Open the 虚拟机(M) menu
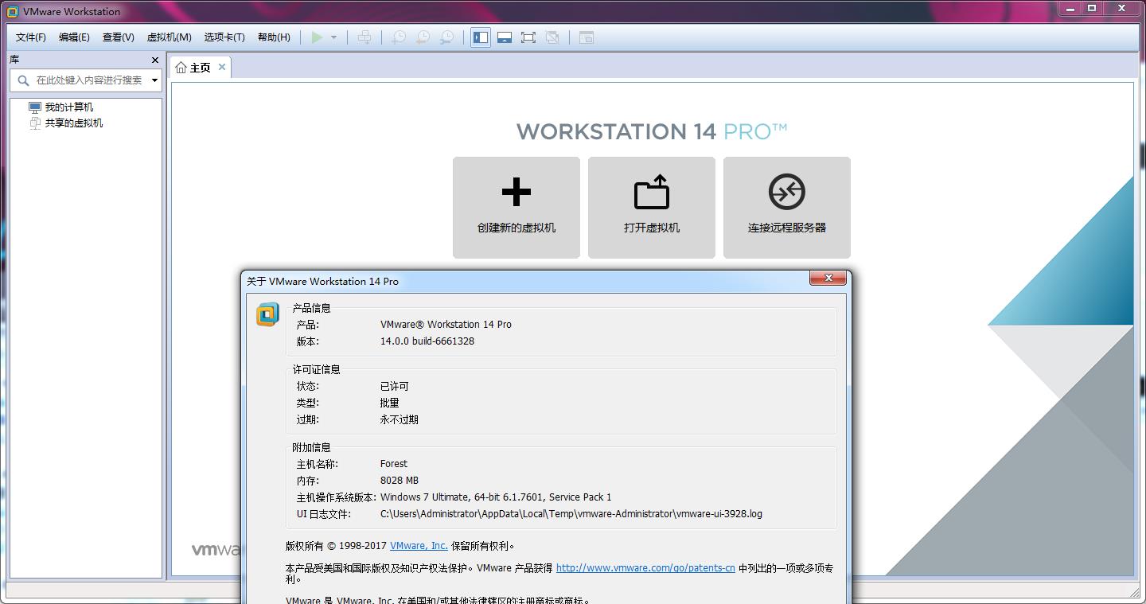 click(x=169, y=37)
